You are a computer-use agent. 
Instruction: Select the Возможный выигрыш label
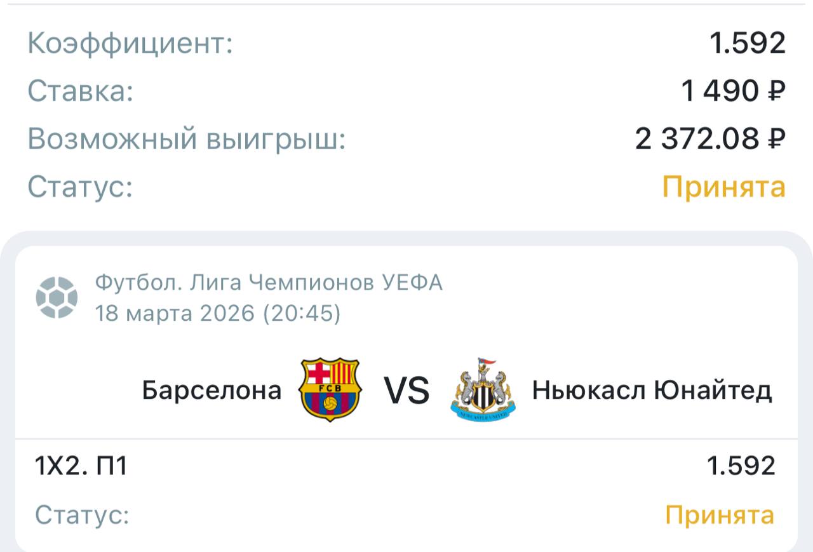(187, 139)
